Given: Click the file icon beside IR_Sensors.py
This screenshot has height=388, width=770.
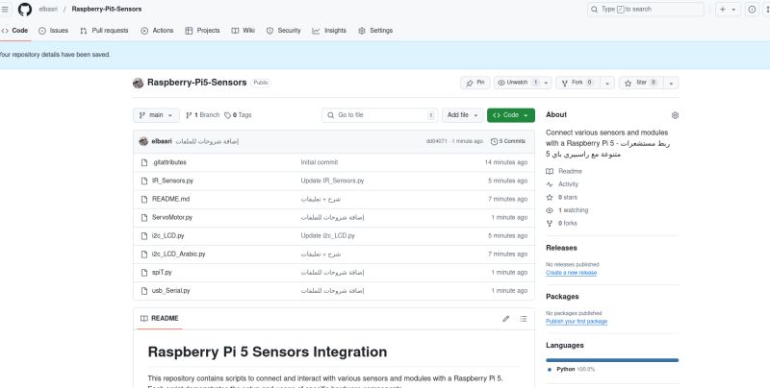Looking at the screenshot, I should 144,181.
